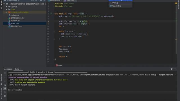Click the stop icon in Build toolbar
The height and width of the screenshot is (101, 180).
5,73
